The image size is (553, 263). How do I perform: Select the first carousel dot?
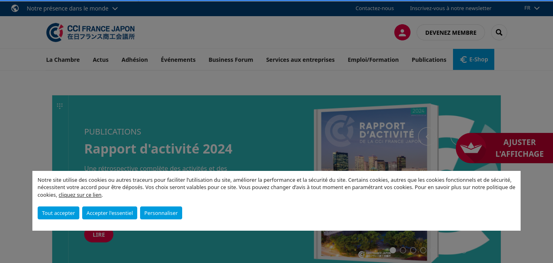click(393, 250)
